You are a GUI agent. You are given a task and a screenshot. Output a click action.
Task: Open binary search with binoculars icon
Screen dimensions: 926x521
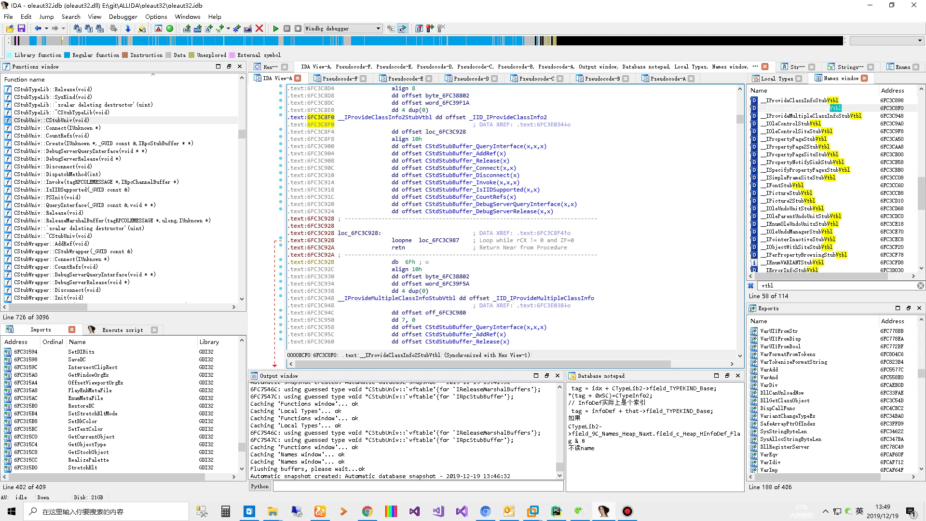point(100,28)
